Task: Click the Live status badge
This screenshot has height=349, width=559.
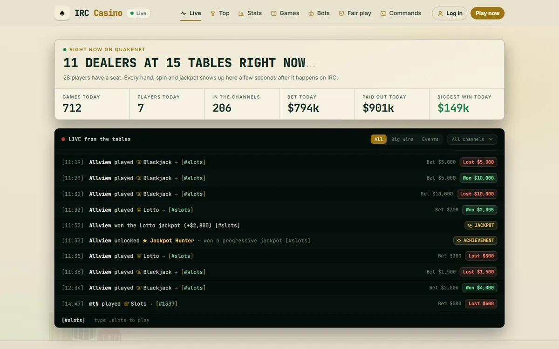Action: (x=138, y=13)
